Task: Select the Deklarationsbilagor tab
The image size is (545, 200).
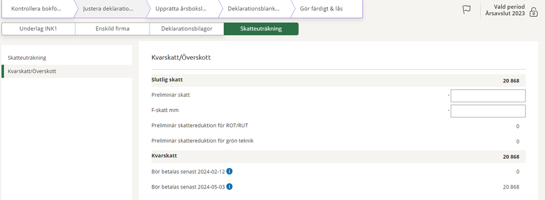Action: [x=187, y=29]
